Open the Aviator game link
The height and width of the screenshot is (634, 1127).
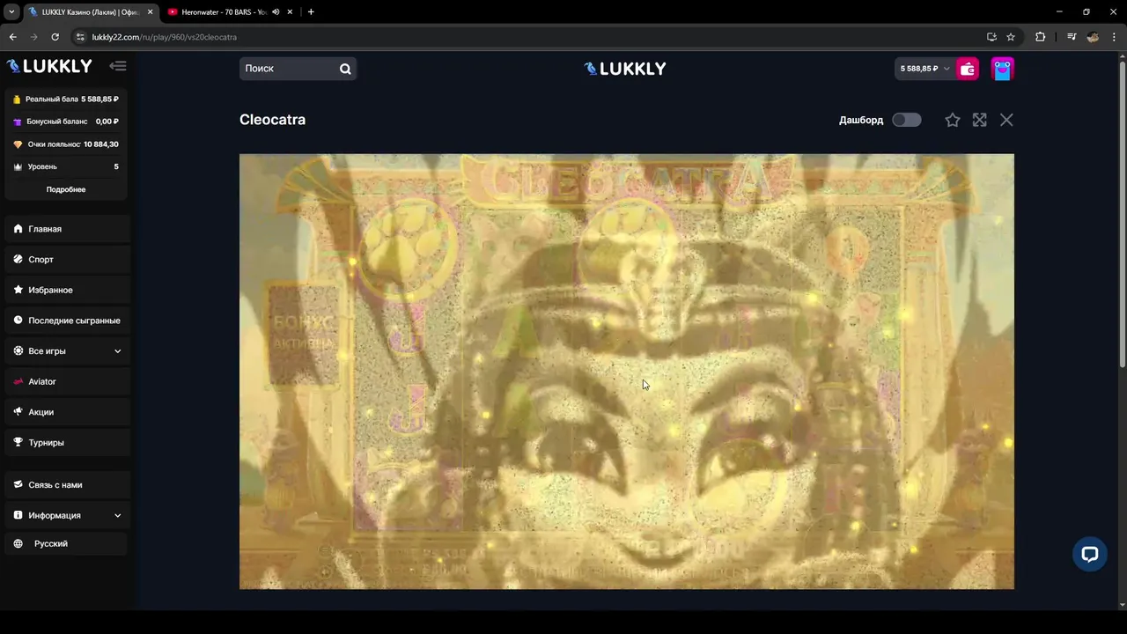[x=68, y=381]
